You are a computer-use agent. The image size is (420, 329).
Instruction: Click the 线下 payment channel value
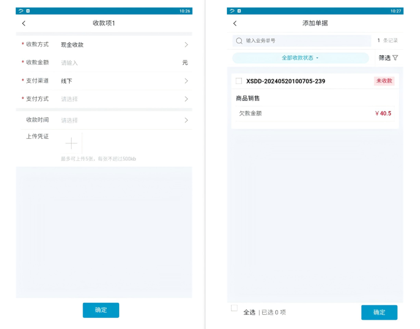pyautogui.click(x=67, y=81)
